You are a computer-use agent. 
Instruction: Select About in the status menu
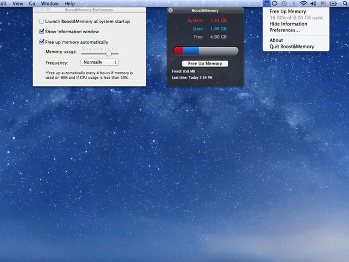pos(276,40)
